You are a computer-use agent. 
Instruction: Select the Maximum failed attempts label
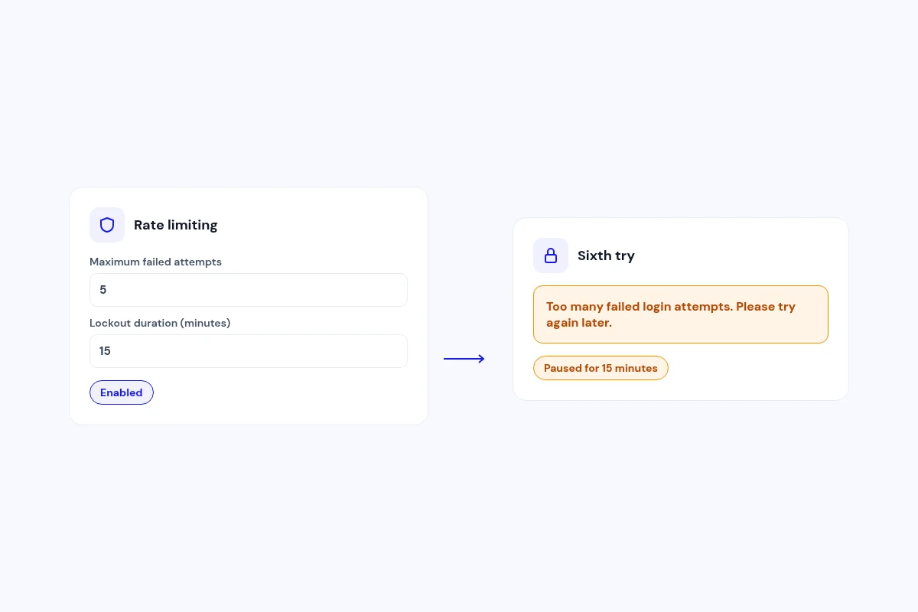(155, 262)
